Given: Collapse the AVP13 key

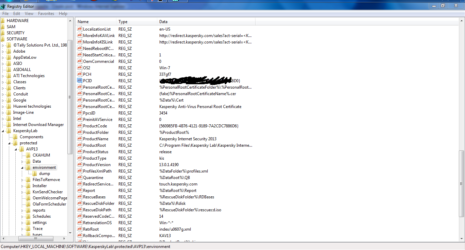Looking at the screenshot, I should click(16, 149).
